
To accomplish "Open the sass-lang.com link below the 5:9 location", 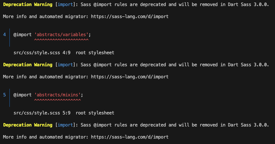I will tap(130, 137).
